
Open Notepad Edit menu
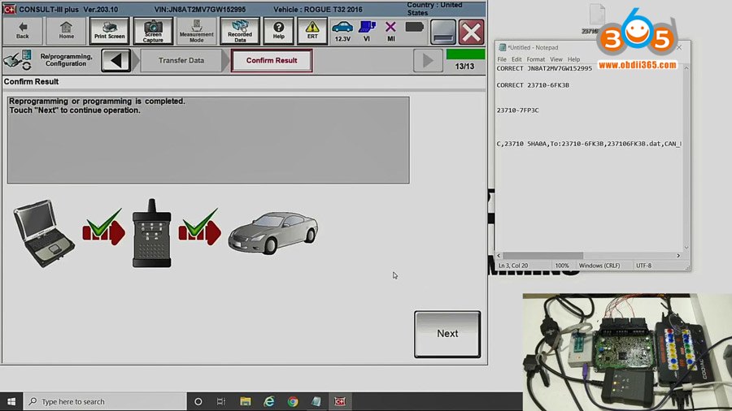tap(516, 59)
